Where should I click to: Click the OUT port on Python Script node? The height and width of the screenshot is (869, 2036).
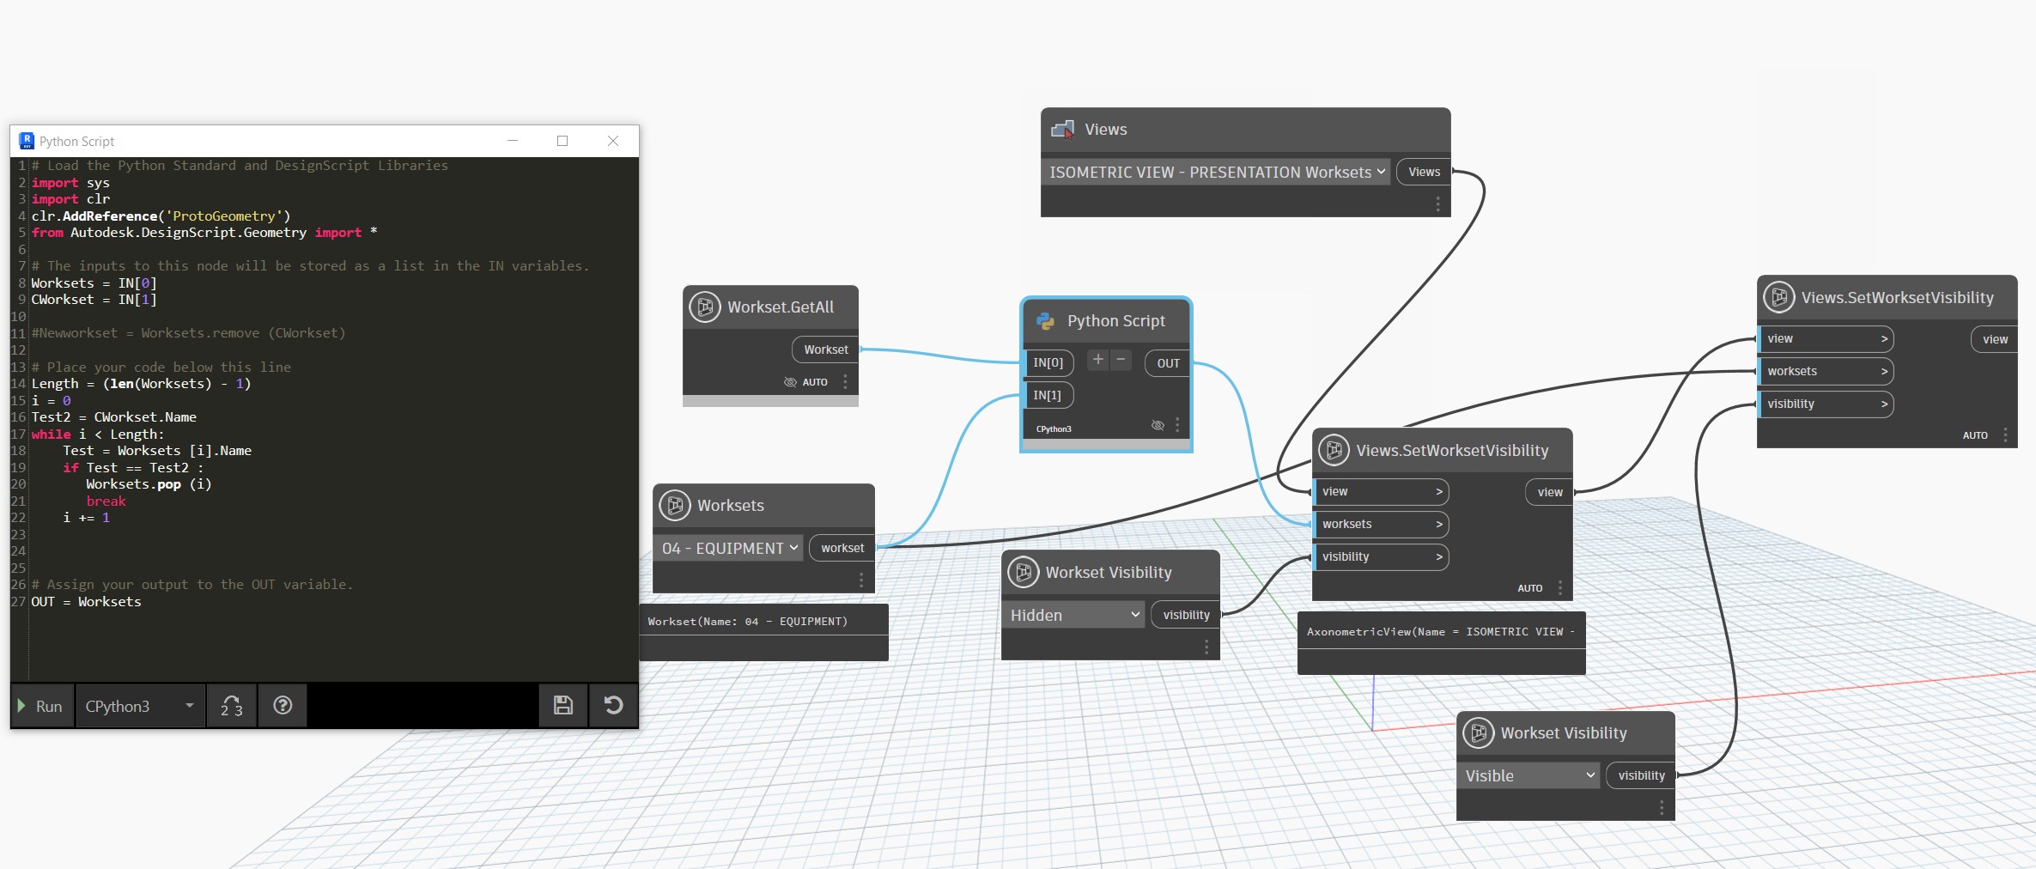tap(1168, 363)
